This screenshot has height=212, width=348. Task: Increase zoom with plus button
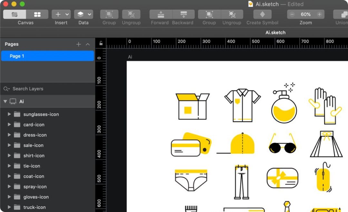click(x=319, y=14)
